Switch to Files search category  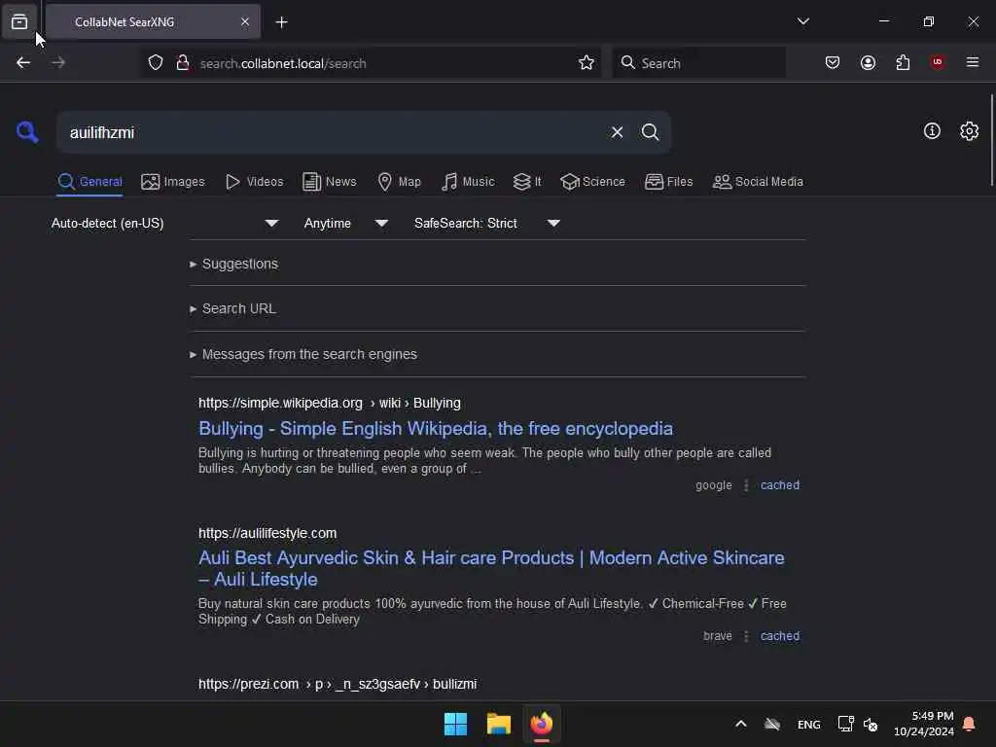668,182
